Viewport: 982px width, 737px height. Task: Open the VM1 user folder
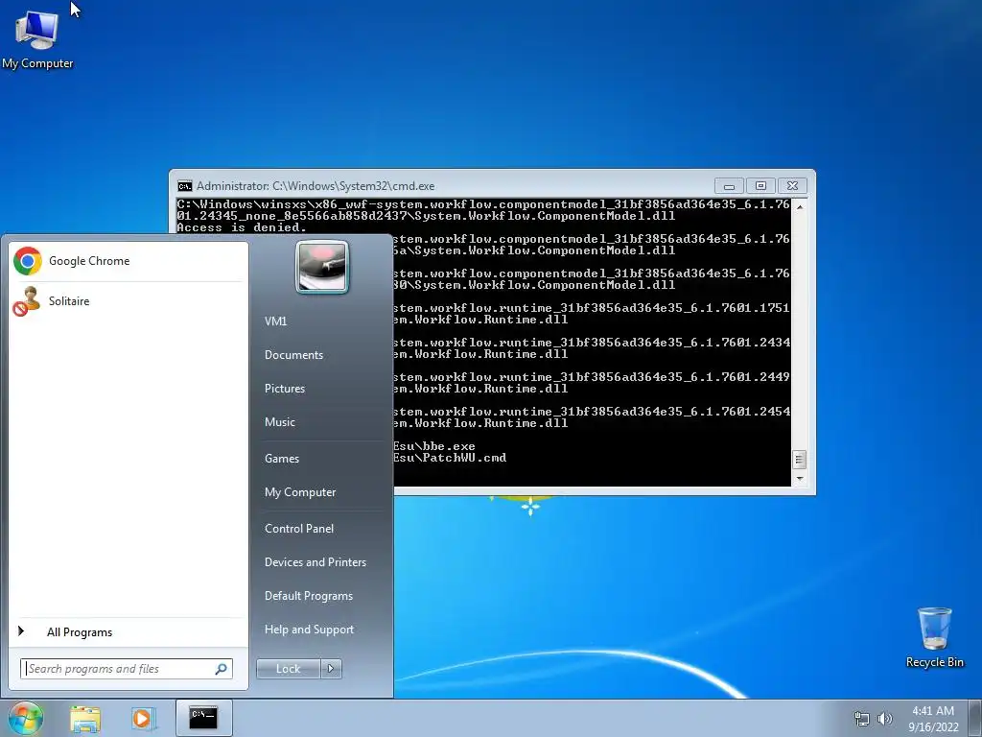pos(275,321)
